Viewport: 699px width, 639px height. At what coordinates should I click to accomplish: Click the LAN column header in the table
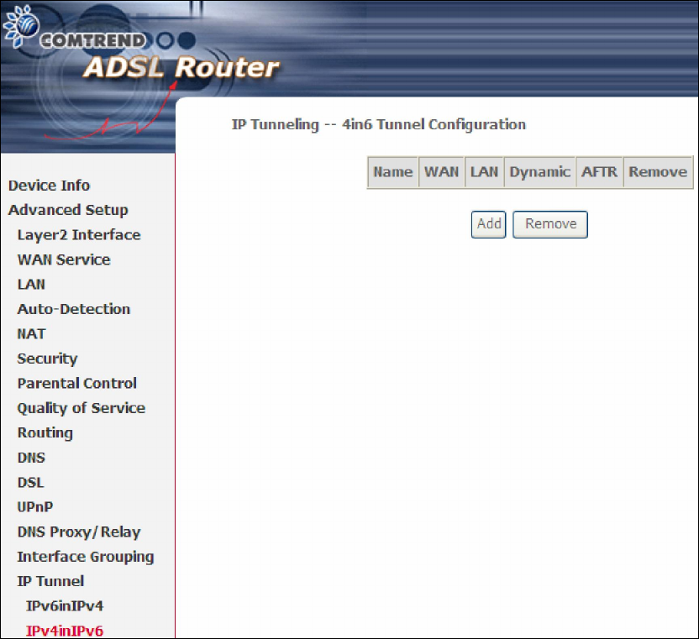484,172
